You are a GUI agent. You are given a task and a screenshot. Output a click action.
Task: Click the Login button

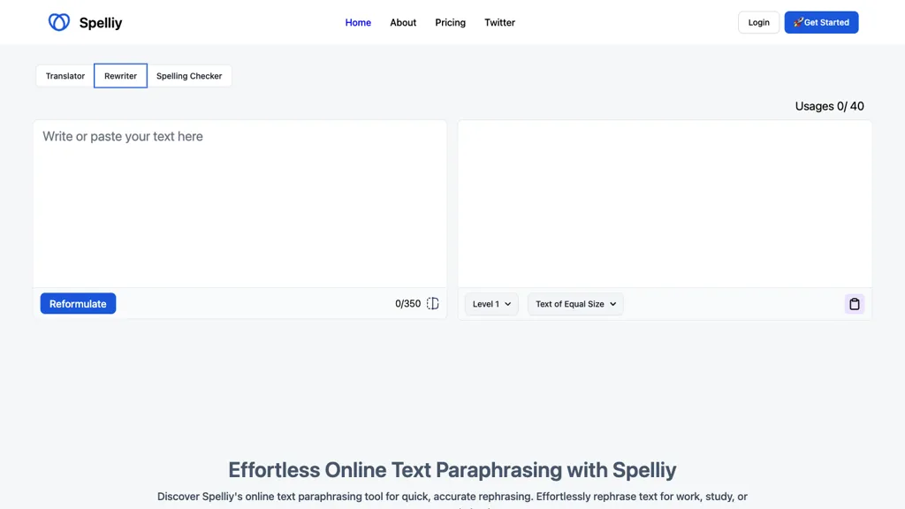[758, 22]
